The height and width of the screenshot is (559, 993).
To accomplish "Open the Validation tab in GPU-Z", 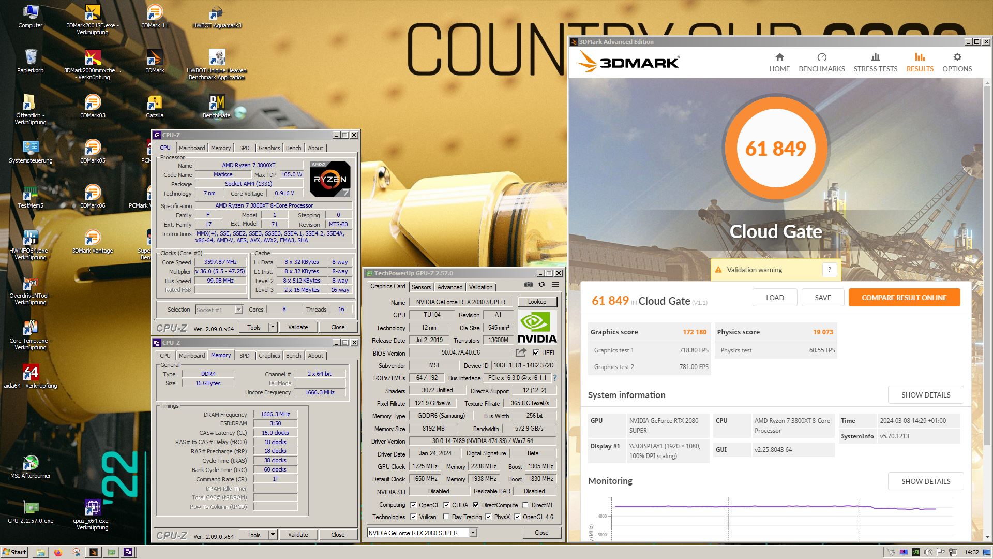I will pos(480,287).
